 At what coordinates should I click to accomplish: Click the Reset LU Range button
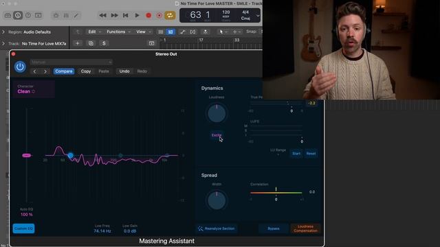point(311,154)
